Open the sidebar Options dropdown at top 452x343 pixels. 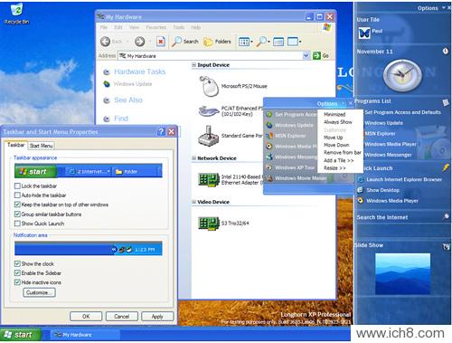(x=431, y=8)
